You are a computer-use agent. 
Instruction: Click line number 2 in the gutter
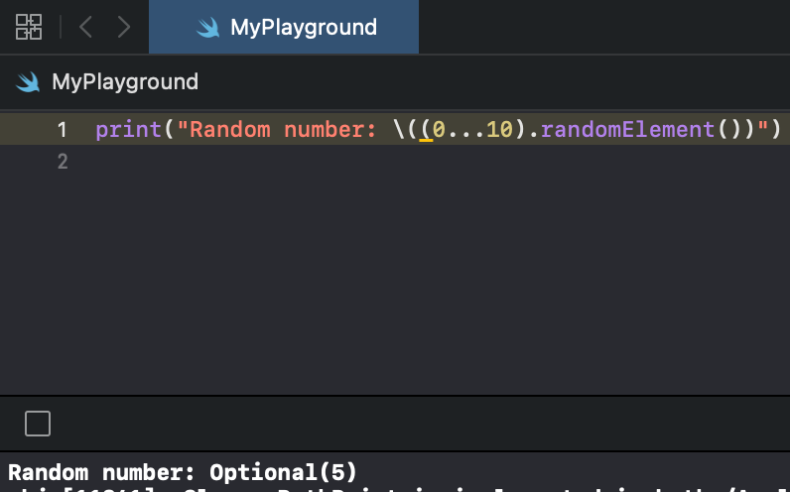(62, 162)
